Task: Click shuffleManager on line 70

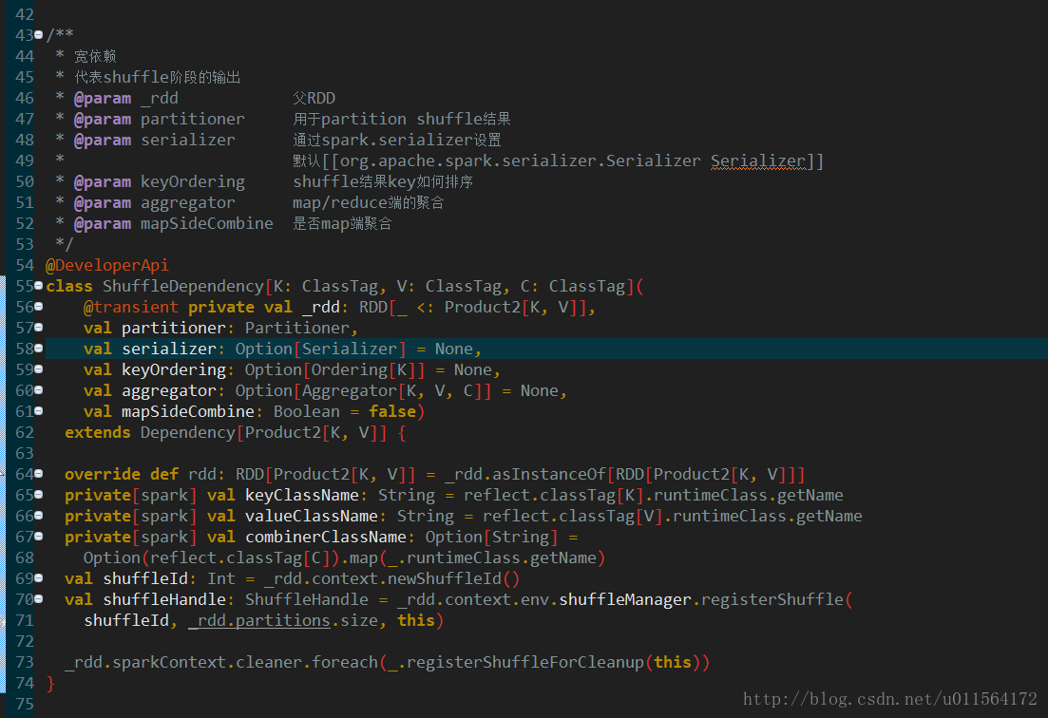Action: click(x=625, y=600)
